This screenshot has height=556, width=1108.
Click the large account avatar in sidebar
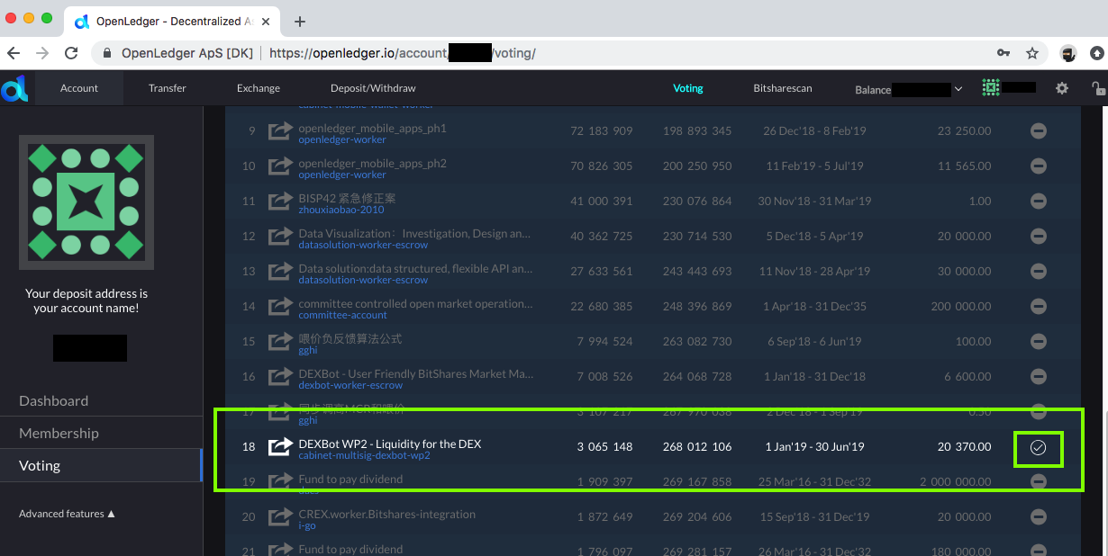(86, 202)
